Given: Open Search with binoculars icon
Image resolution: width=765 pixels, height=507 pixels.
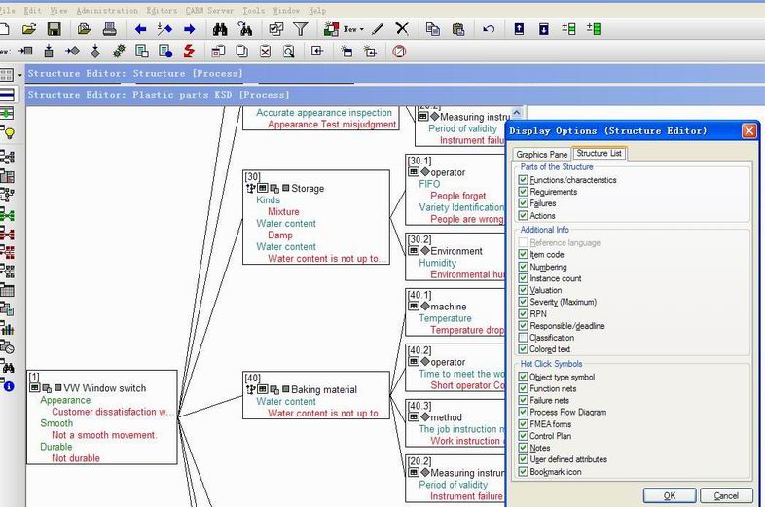Looking at the screenshot, I should pyautogui.click(x=220, y=29).
